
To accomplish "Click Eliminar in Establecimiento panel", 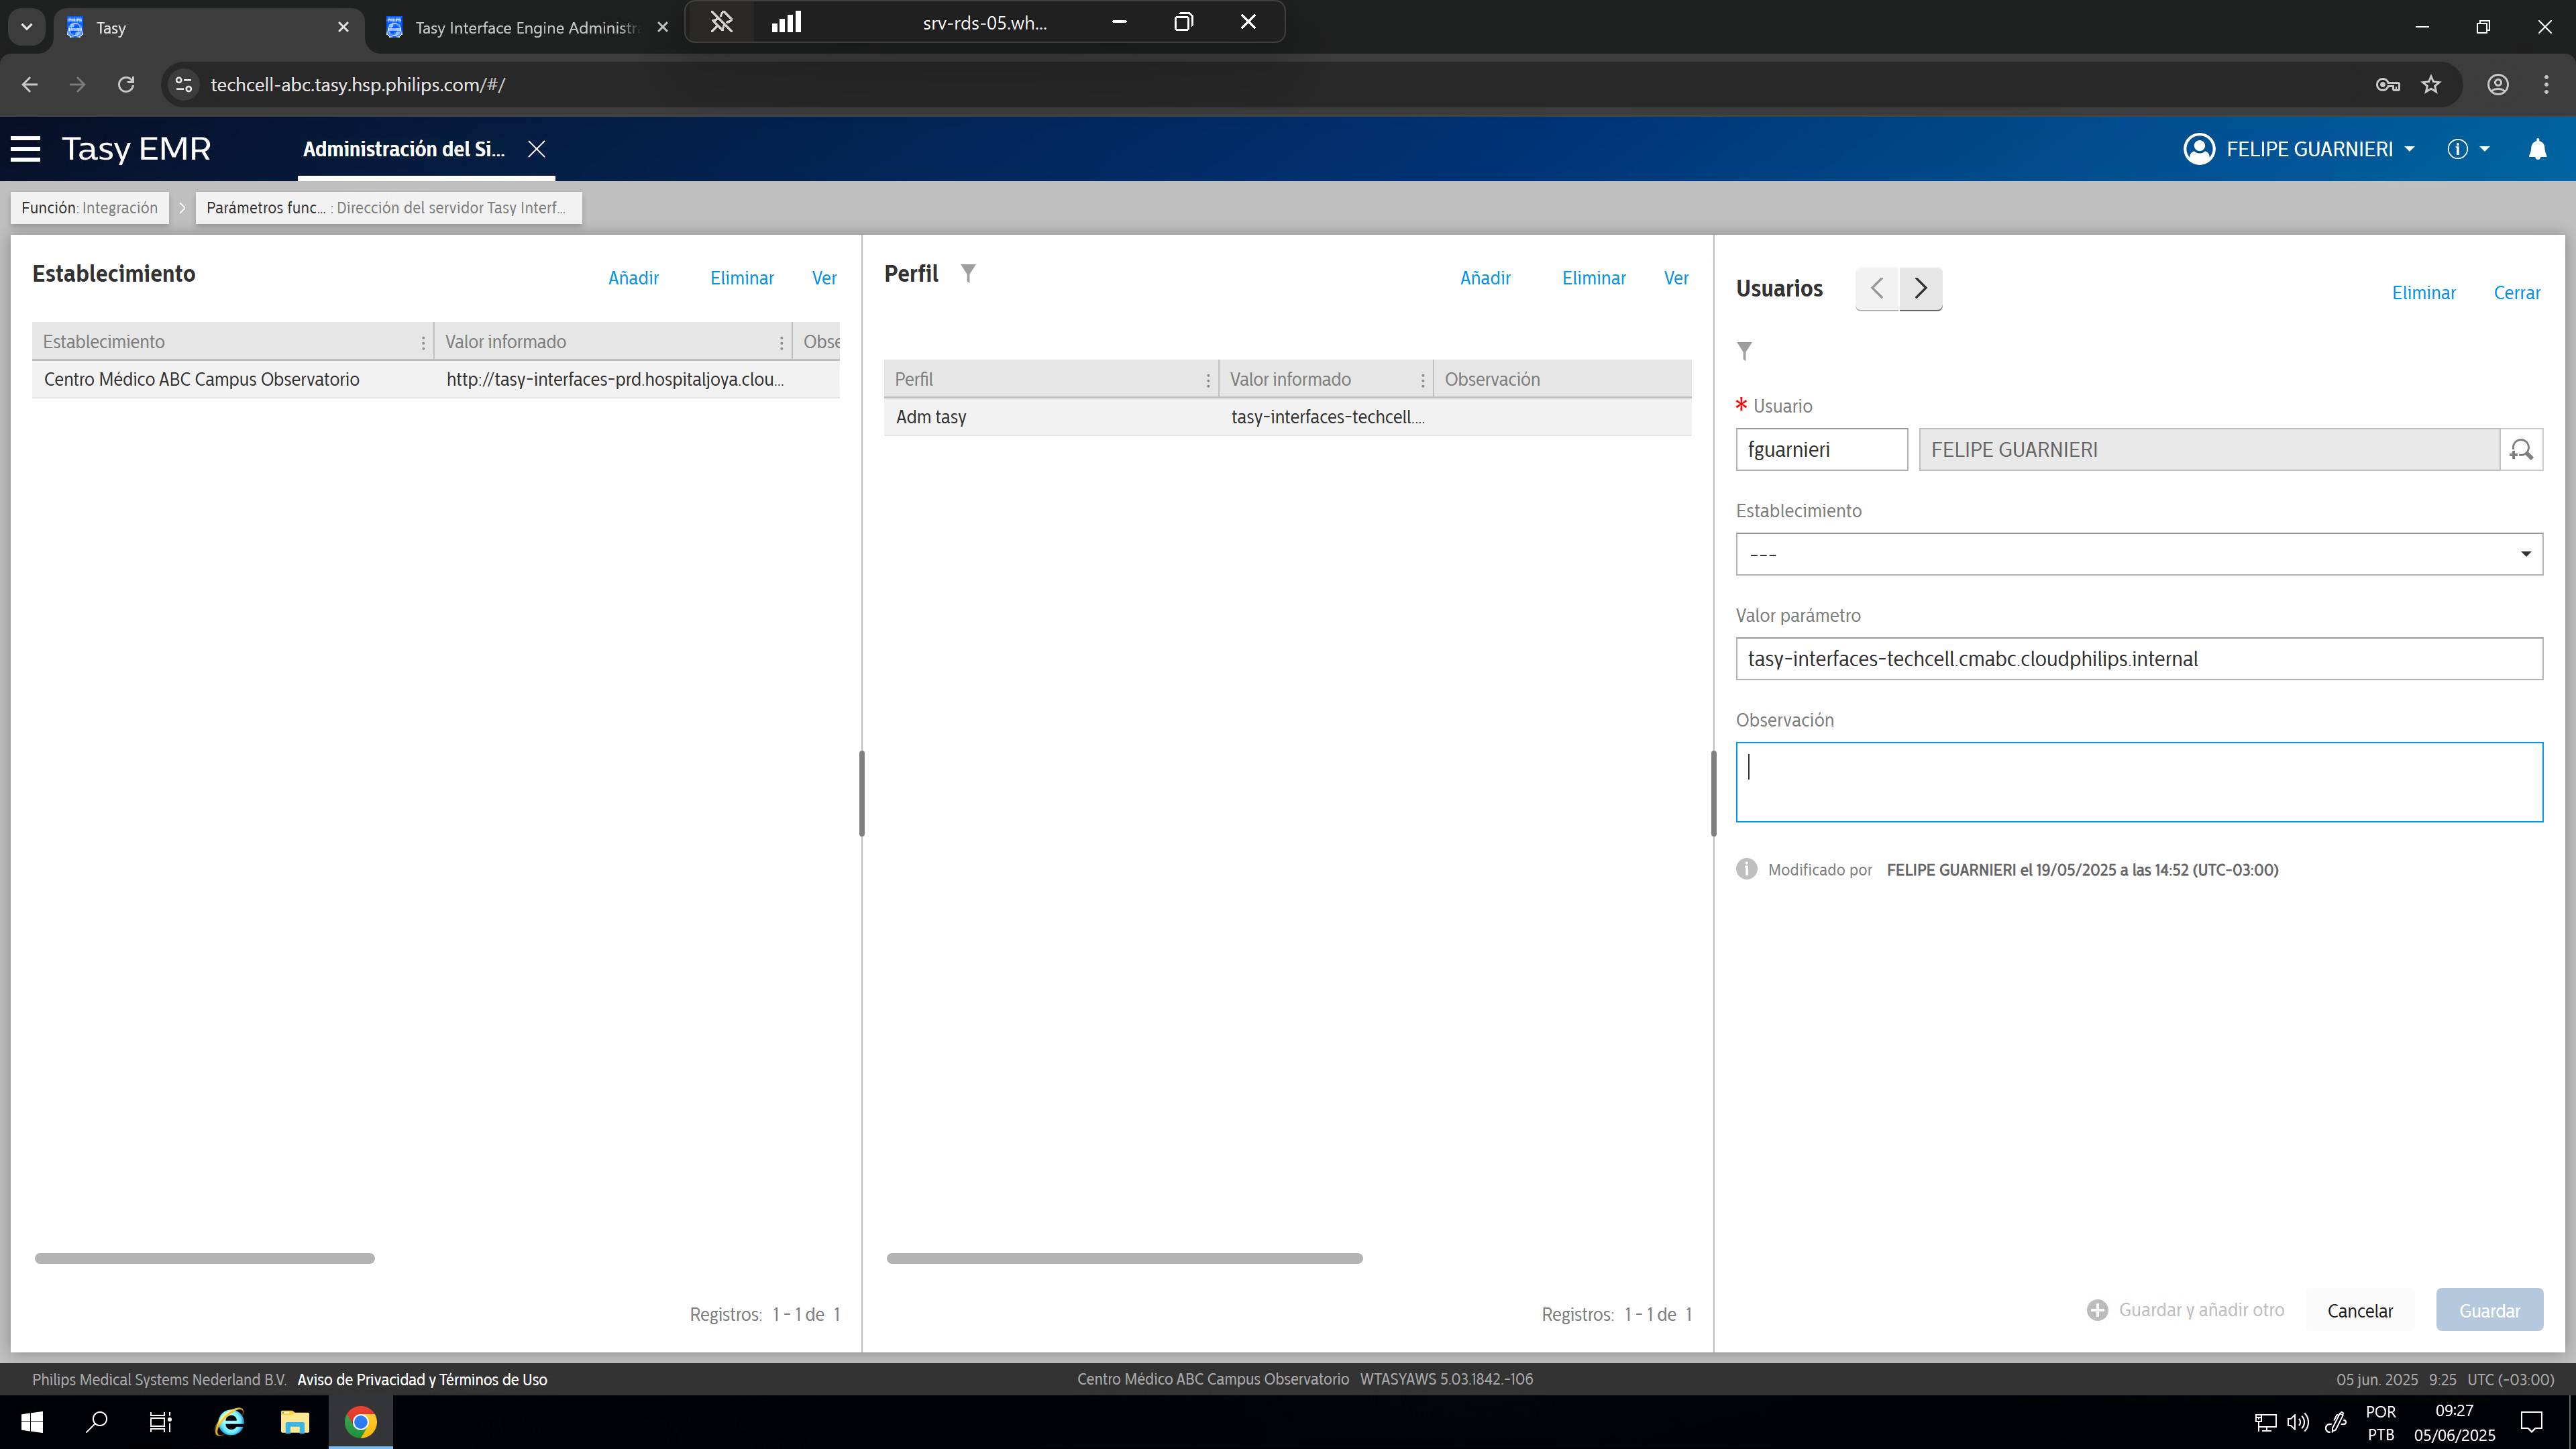I will point(742,278).
